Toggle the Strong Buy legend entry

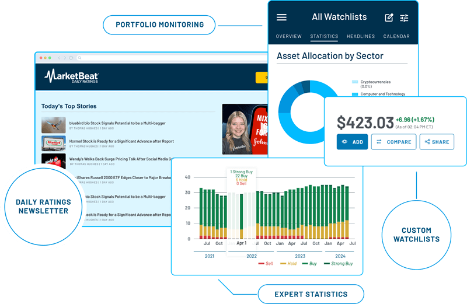pyautogui.click(x=339, y=264)
